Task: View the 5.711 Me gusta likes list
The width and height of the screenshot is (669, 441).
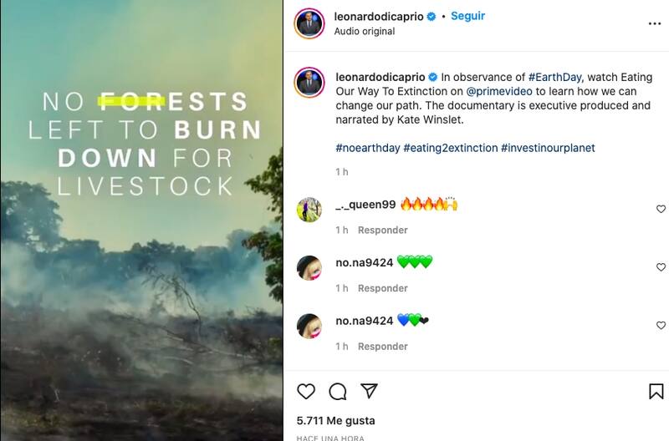Action: point(335,420)
